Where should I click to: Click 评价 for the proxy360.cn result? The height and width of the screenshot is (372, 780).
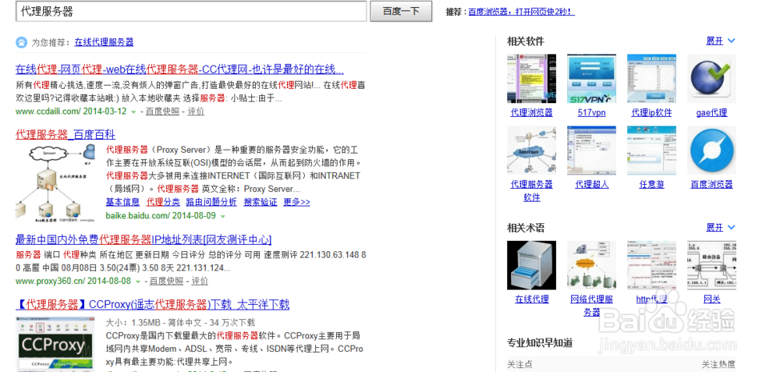coord(200,282)
